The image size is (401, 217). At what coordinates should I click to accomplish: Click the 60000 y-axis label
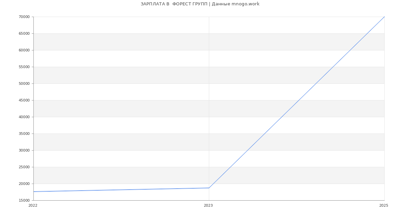coord(24,50)
